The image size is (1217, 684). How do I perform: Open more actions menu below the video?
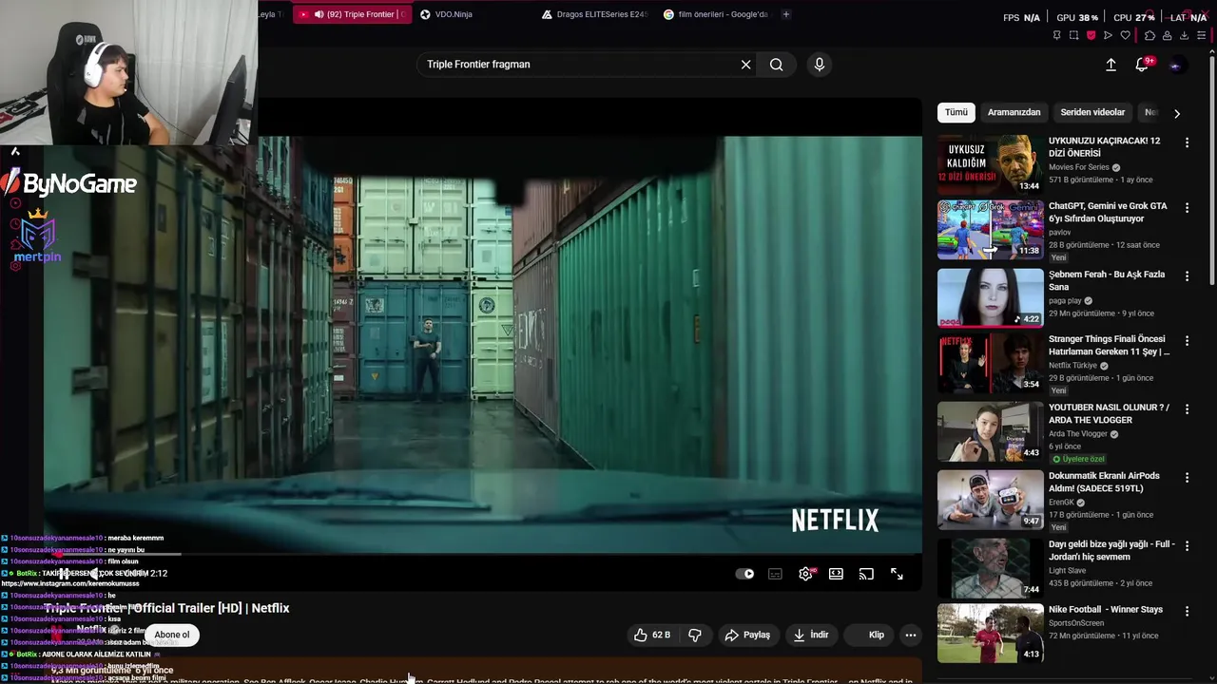(x=911, y=635)
